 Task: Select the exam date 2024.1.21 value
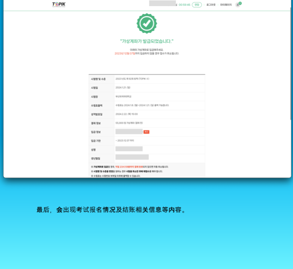click(122, 87)
